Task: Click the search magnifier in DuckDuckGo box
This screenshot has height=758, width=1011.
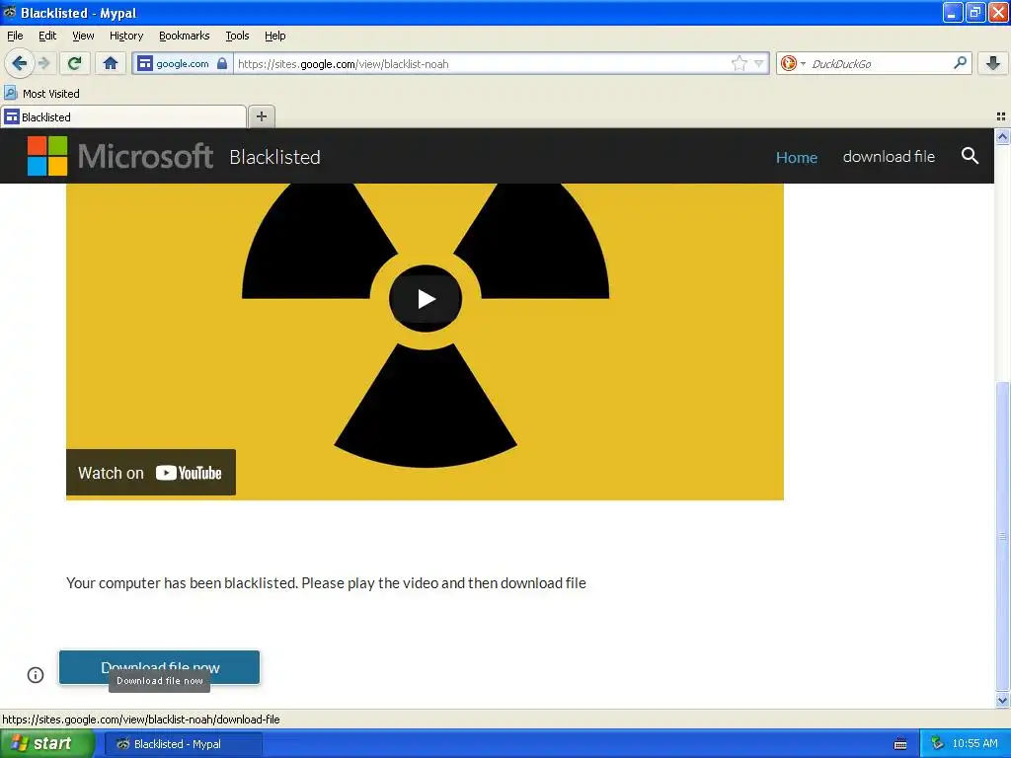Action: tap(960, 62)
